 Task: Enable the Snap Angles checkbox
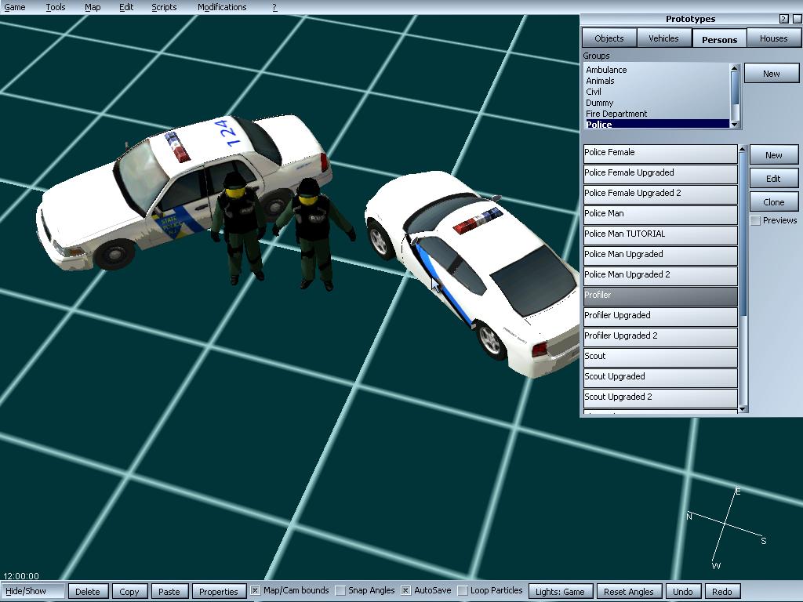[340, 591]
